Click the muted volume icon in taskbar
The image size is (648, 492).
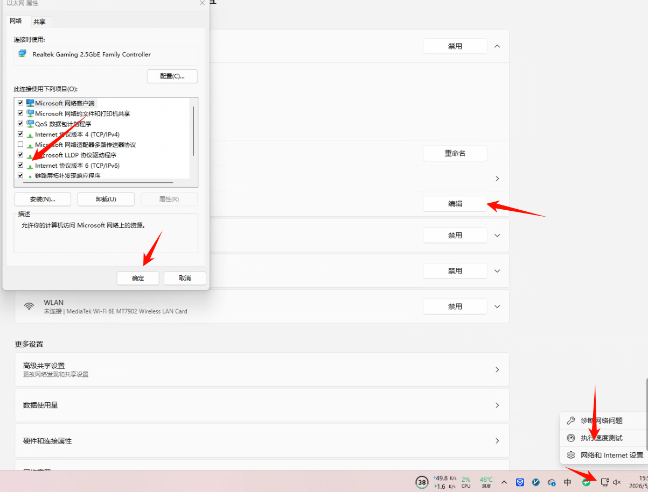tap(617, 482)
